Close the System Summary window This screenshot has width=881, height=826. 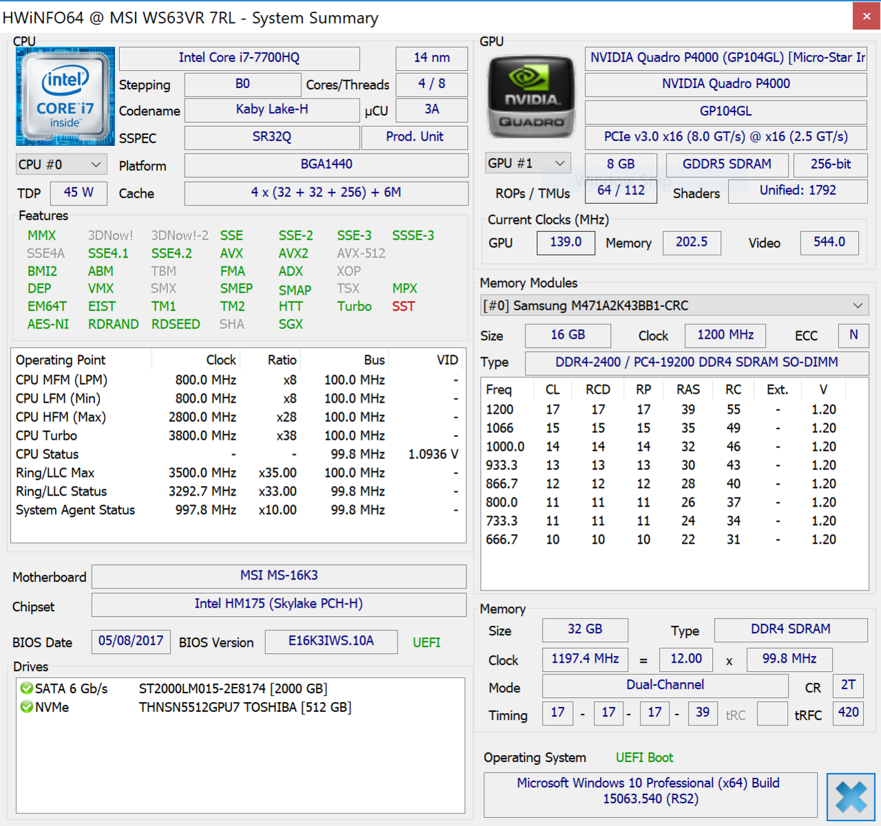point(866,17)
